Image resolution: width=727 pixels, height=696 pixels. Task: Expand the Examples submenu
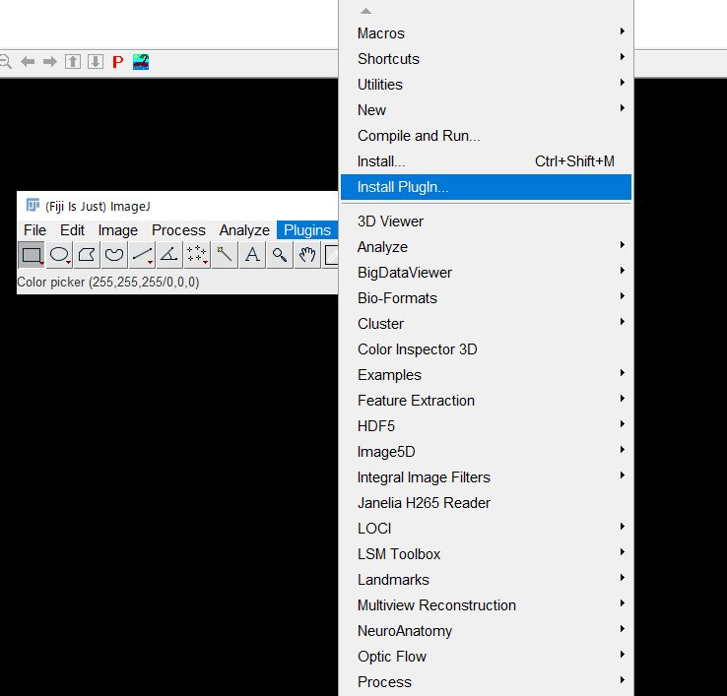click(x=486, y=375)
